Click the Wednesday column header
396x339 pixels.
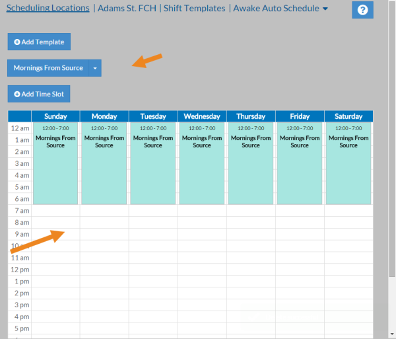pyautogui.click(x=202, y=116)
